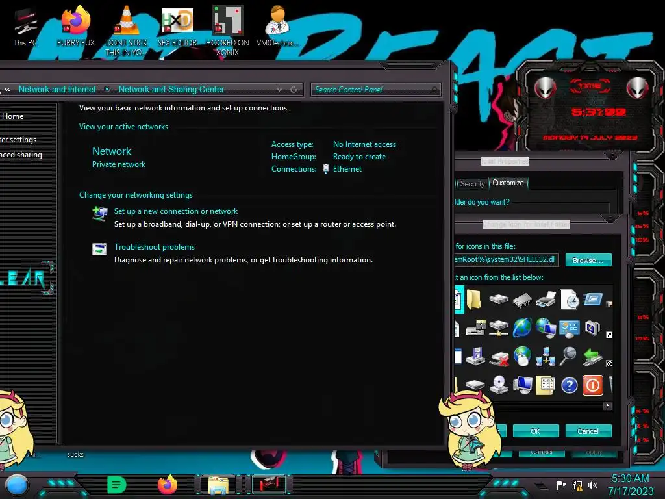
Task: Switch to the Customize tab
Action: click(508, 183)
